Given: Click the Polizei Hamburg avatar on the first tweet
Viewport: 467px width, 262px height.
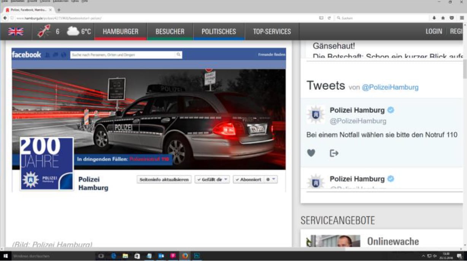Looking at the screenshot, I should pos(316,115).
